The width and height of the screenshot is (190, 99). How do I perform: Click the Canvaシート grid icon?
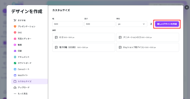pos(15,69)
